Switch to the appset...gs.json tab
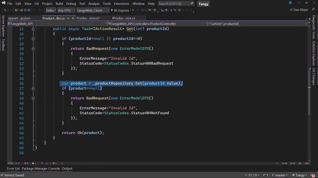This screenshot has width=318, height=178. coord(19,18)
